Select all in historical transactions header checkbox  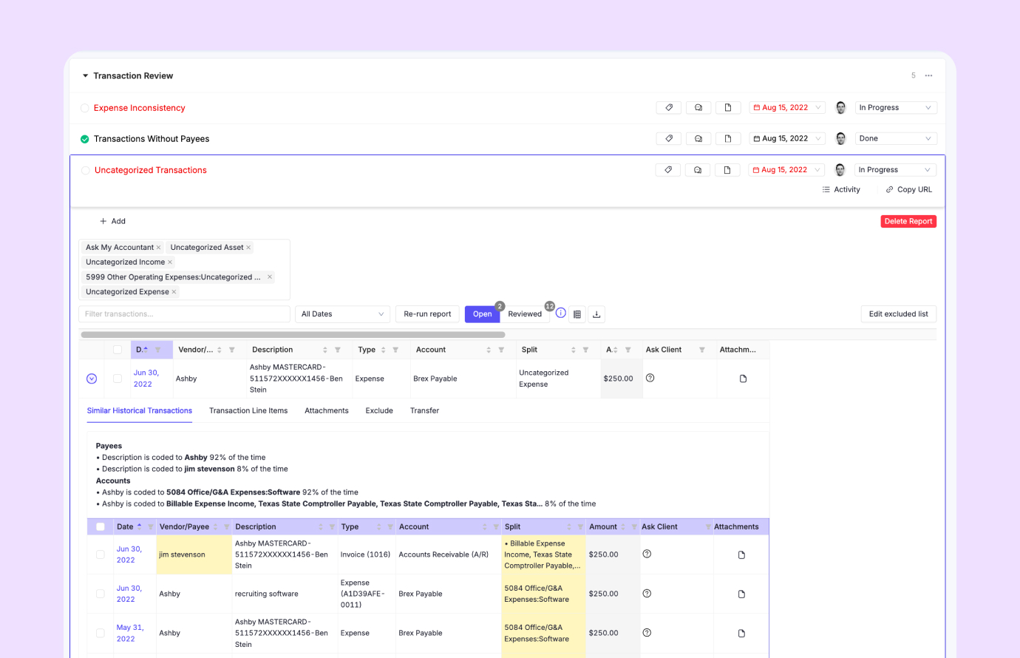(x=101, y=527)
